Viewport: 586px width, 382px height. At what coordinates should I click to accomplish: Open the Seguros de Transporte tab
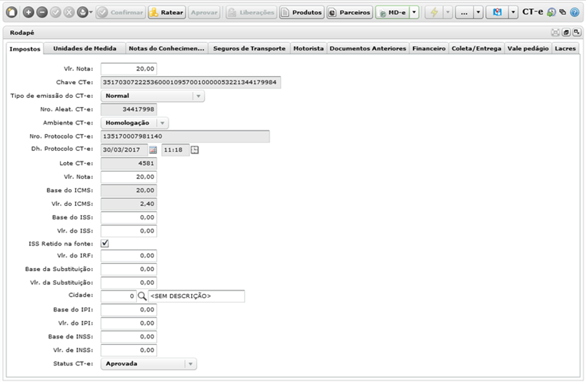pos(249,48)
